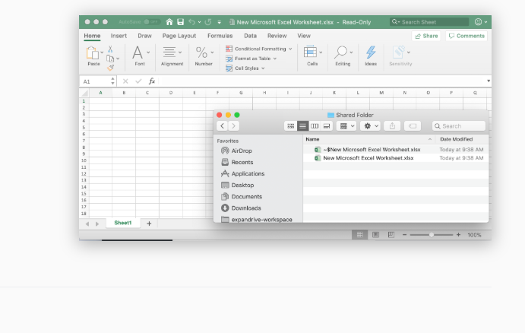Zoom in with the plus button
This screenshot has width=525, height=333.
coord(458,235)
